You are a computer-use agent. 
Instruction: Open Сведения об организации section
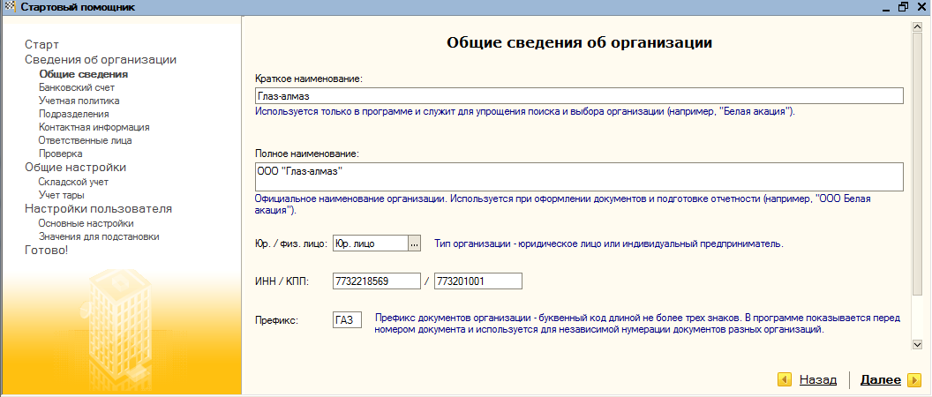point(101,59)
